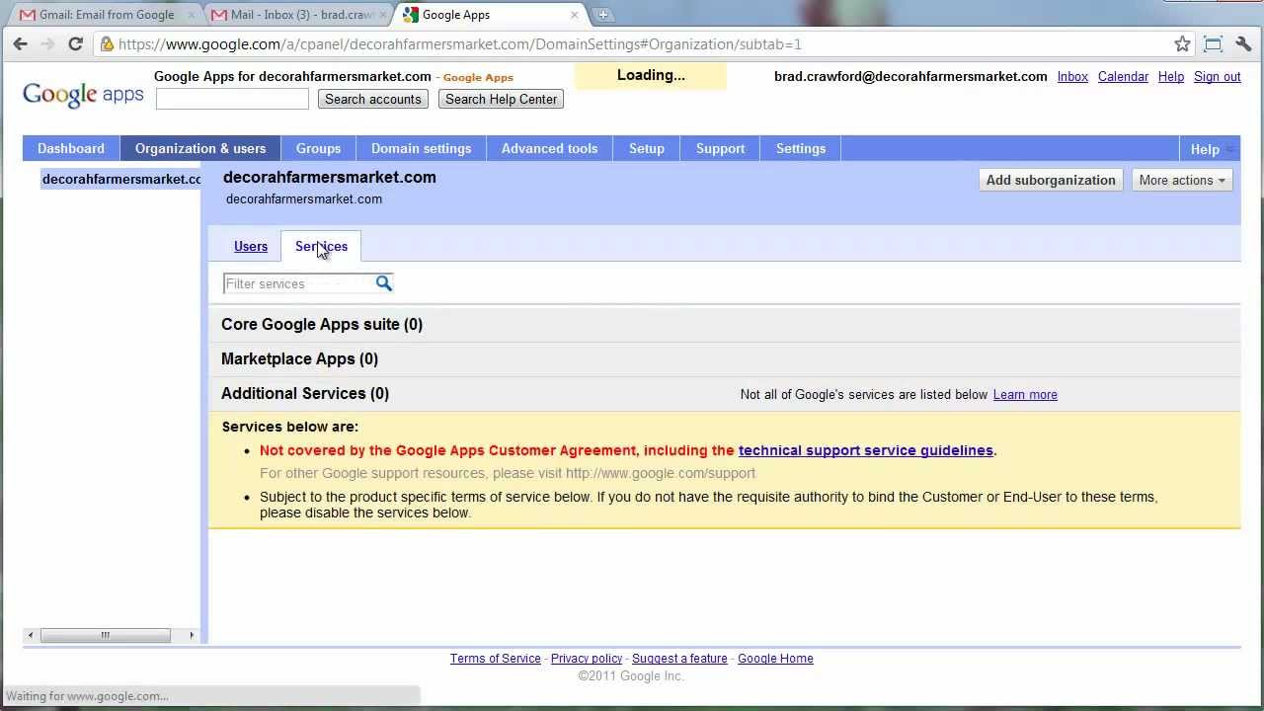
Task: Open Advanced tools tab
Action: 550,148
